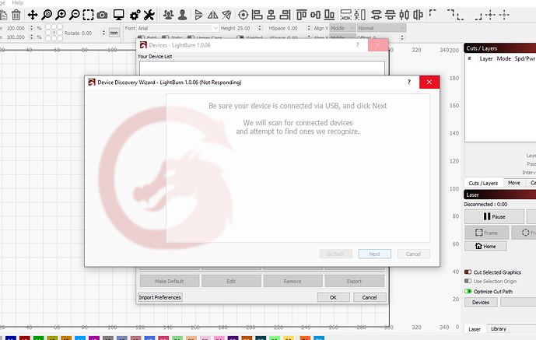Click the align centers target icon
This screenshot has width=536, height=340.
click(x=243, y=15)
